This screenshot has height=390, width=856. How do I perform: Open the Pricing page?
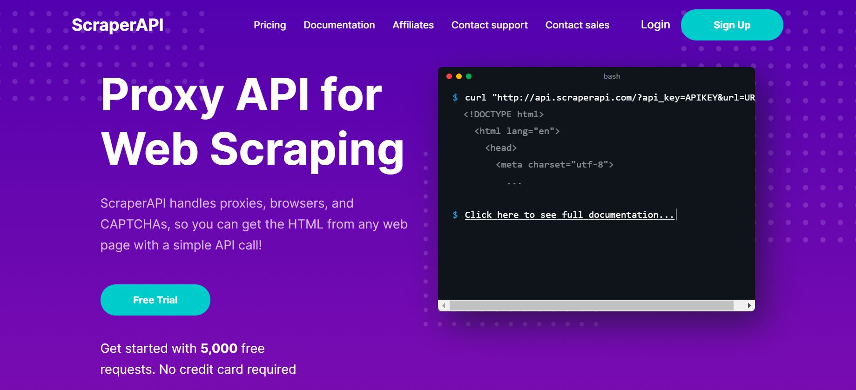click(270, 25)
